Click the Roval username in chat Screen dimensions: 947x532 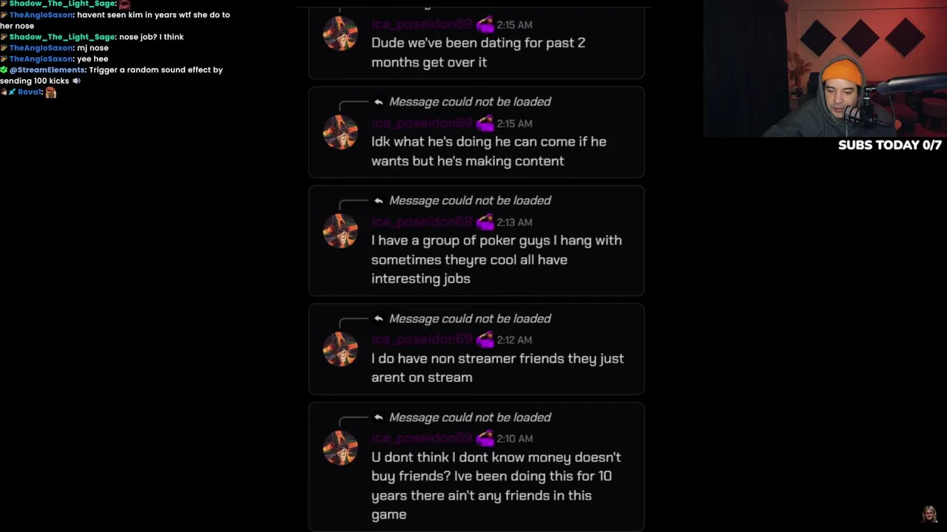tap(30, 92)
